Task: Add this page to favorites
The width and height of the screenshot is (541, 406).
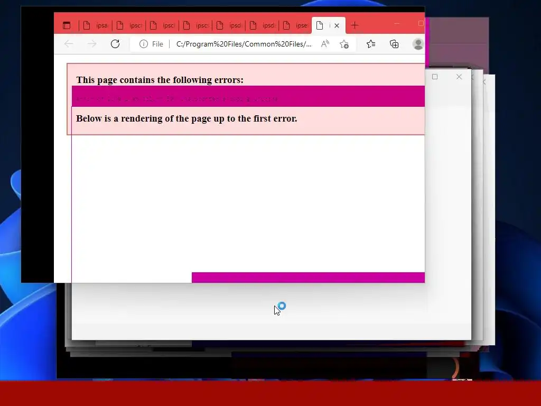Action: (x=344, y=44)
